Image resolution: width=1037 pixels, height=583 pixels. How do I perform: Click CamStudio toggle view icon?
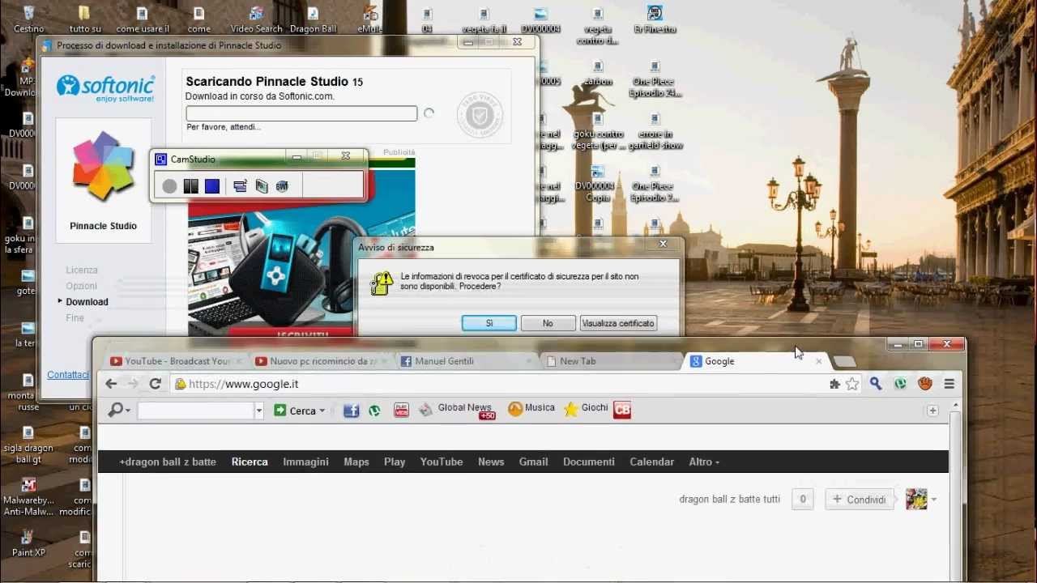[x=240, y=186]
